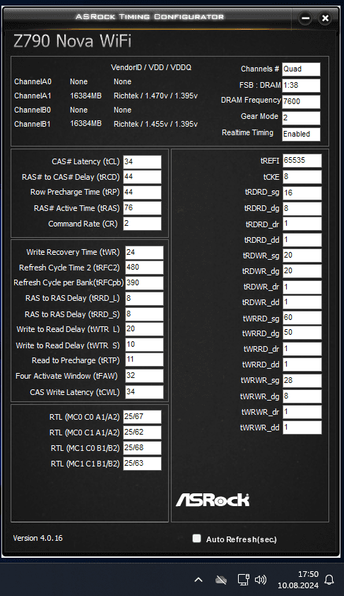Select the tRDRD_dg value field

coord(302,208)
